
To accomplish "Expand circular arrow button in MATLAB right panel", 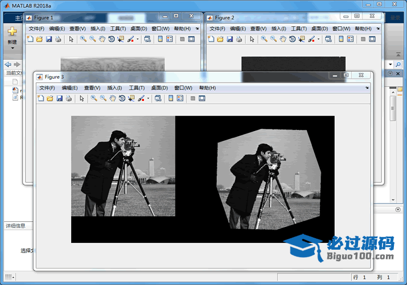I will point(398,209).
